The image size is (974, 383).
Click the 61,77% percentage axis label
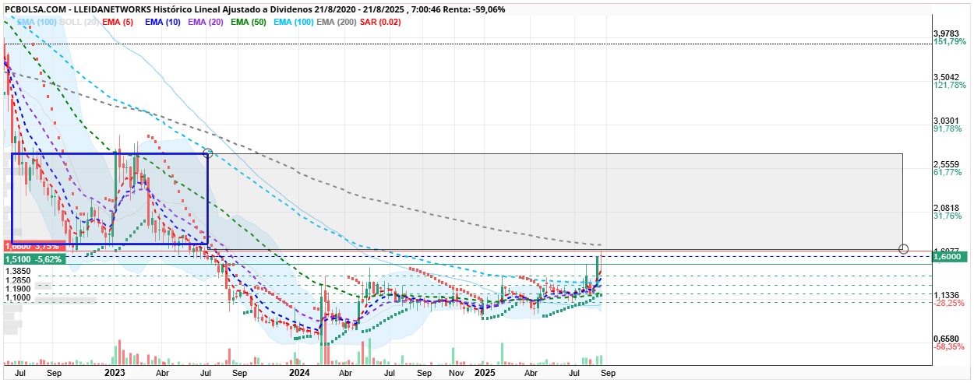tap(948, 173)
